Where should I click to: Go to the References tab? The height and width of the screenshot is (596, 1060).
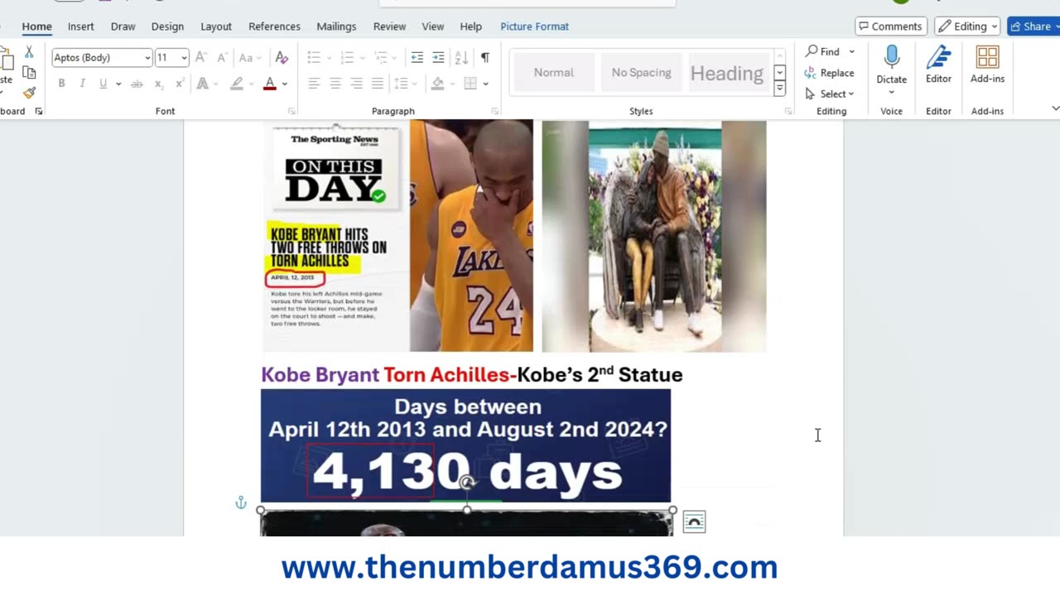pos(274,26)
